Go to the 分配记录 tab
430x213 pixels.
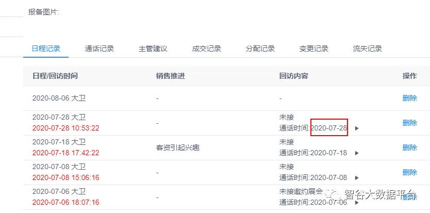click(260, 49)
